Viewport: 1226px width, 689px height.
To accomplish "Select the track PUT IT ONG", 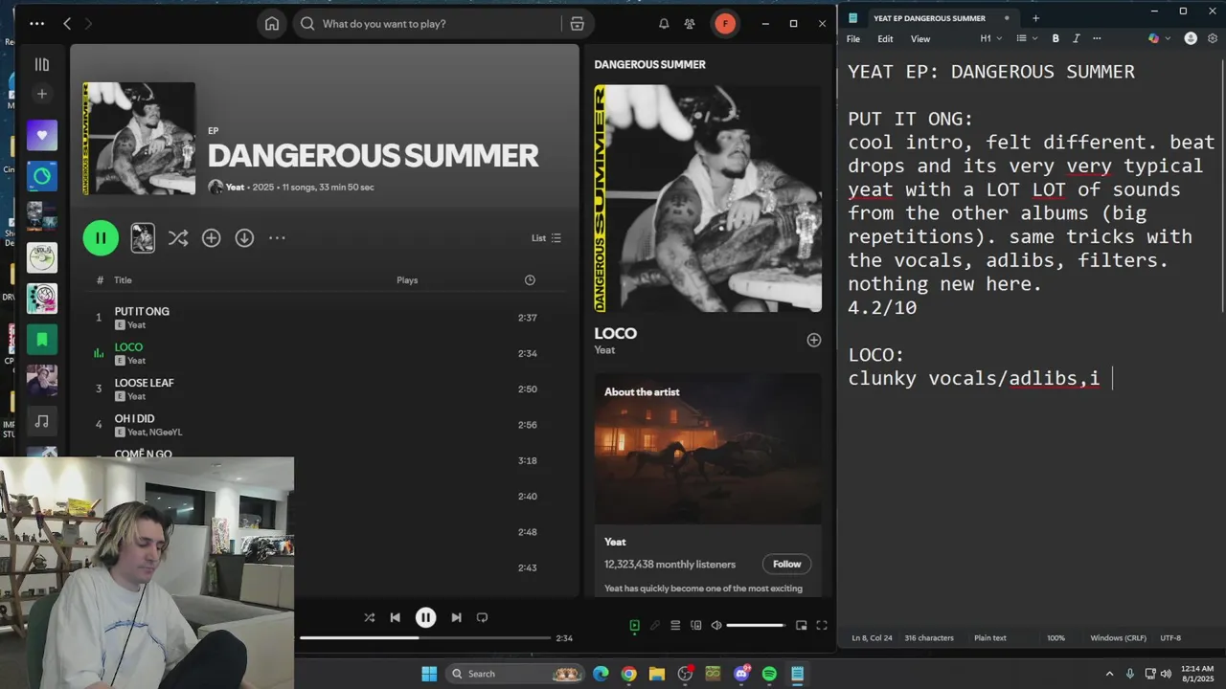I will pyautogui.click(x=142, y=311).
